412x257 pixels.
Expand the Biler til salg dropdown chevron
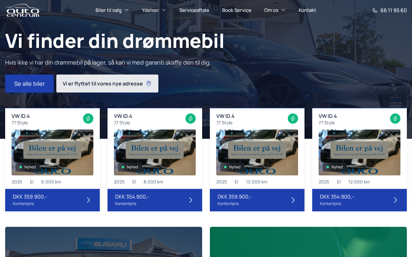pos(126,10)
